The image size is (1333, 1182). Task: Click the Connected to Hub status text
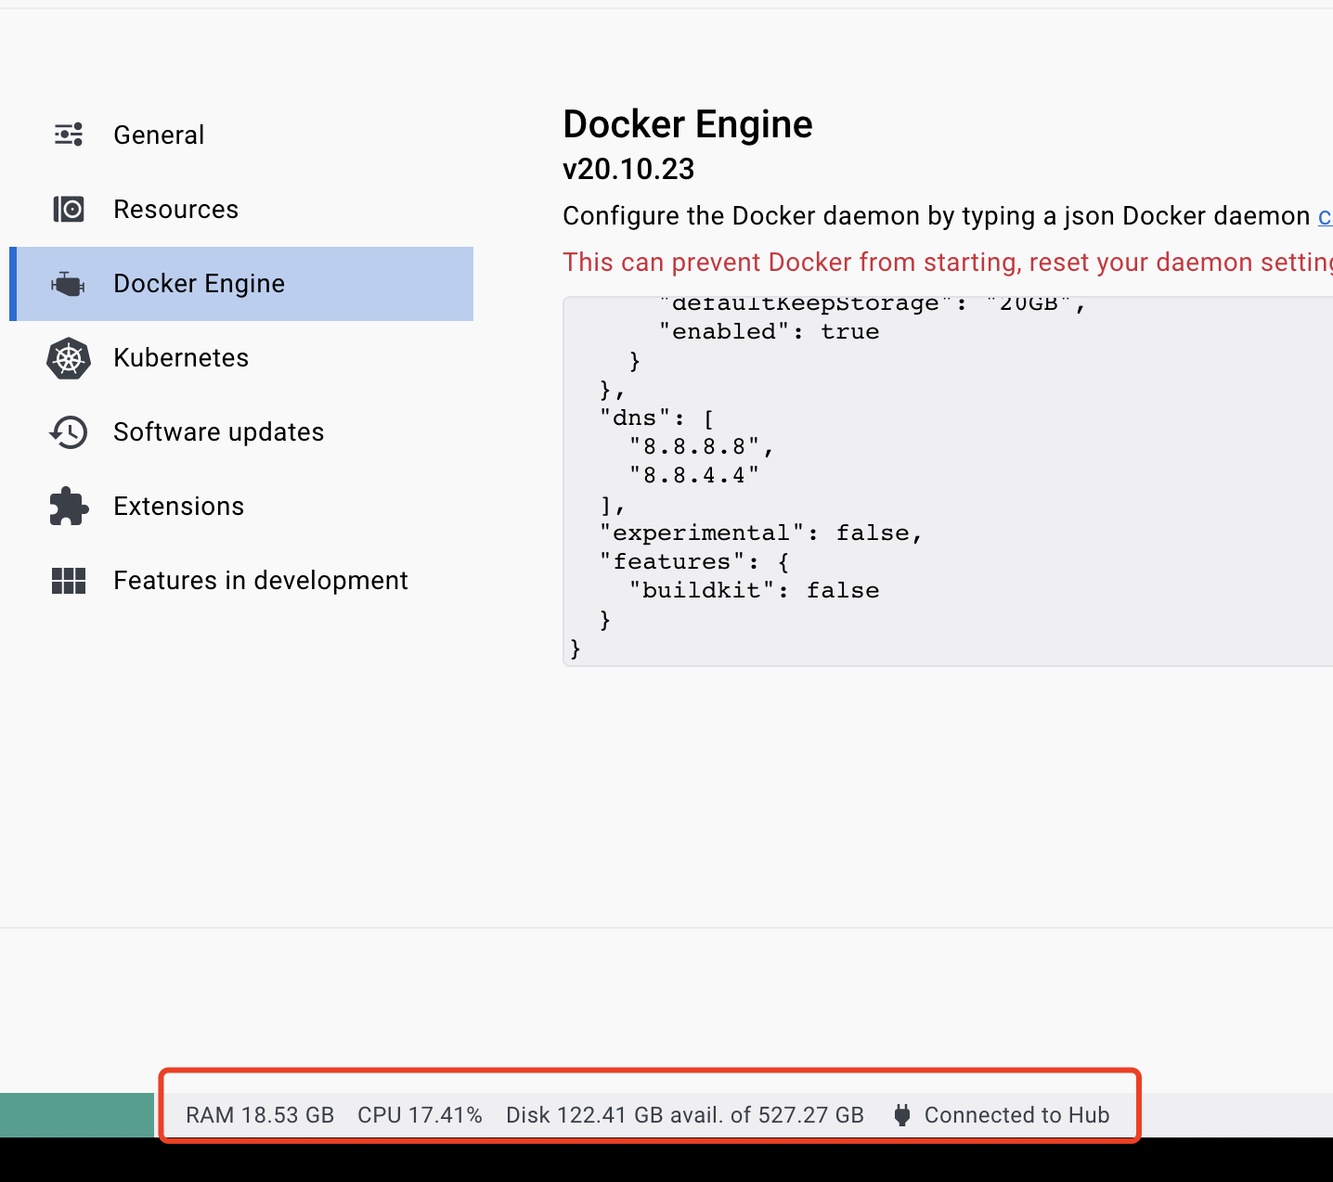(1017, 1115)
